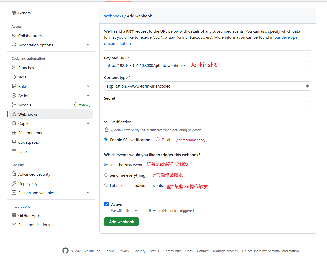Open the Terms footer link
Screen dimensions: 327x258
110,251
